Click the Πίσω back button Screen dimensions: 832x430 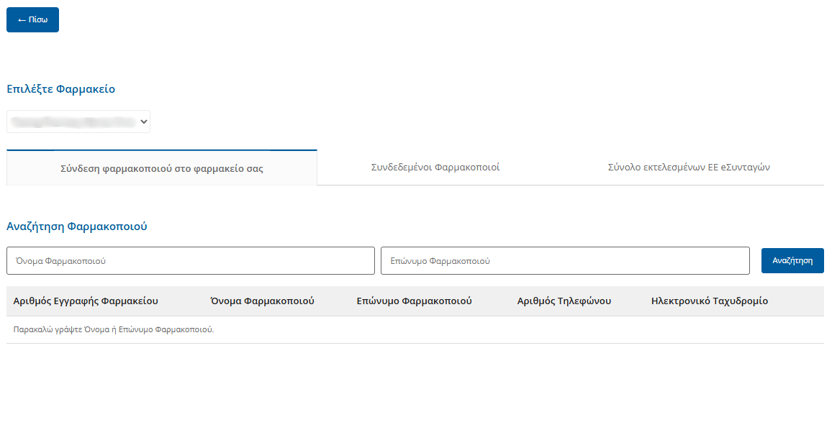[x=32, y=20]
